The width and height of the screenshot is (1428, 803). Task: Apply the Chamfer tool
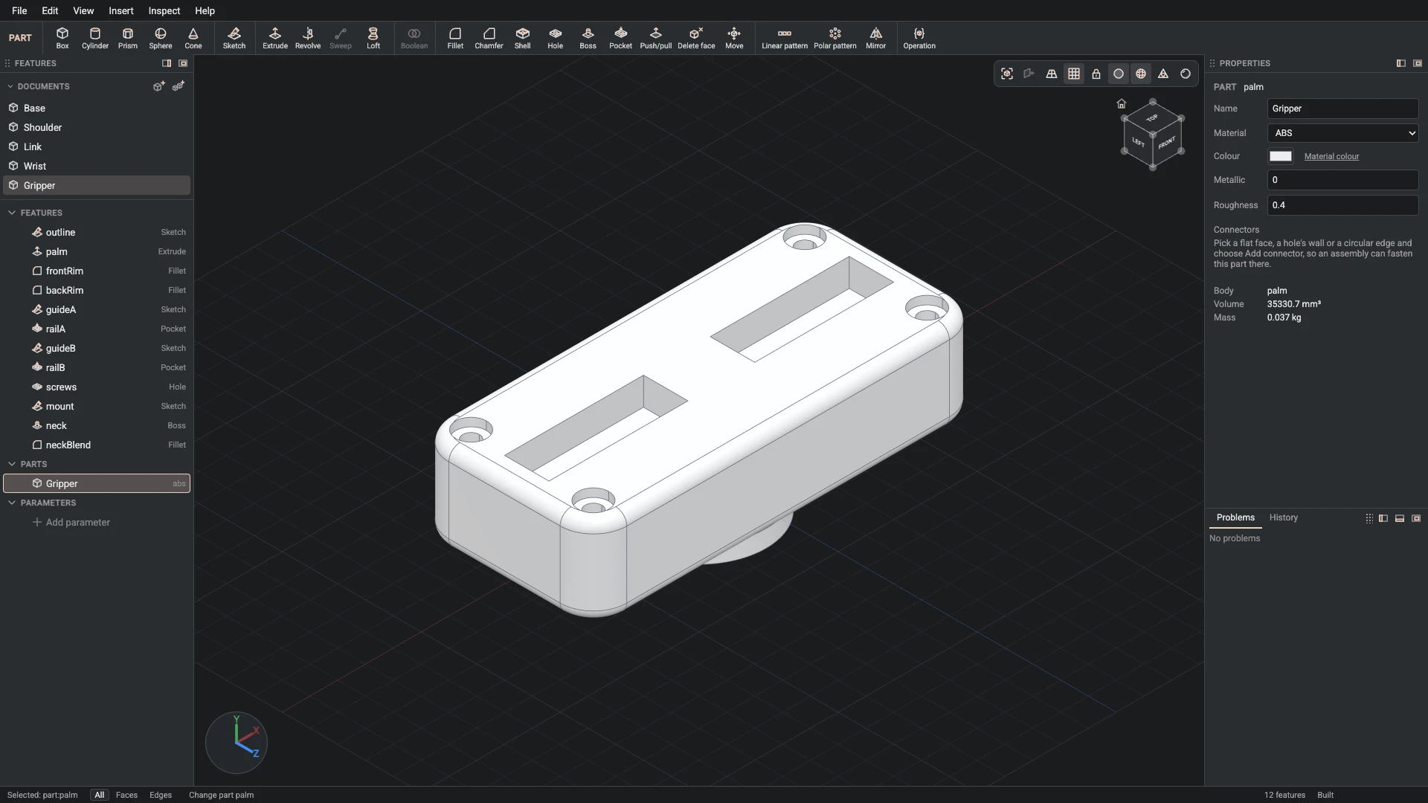[x=489, y=38]
